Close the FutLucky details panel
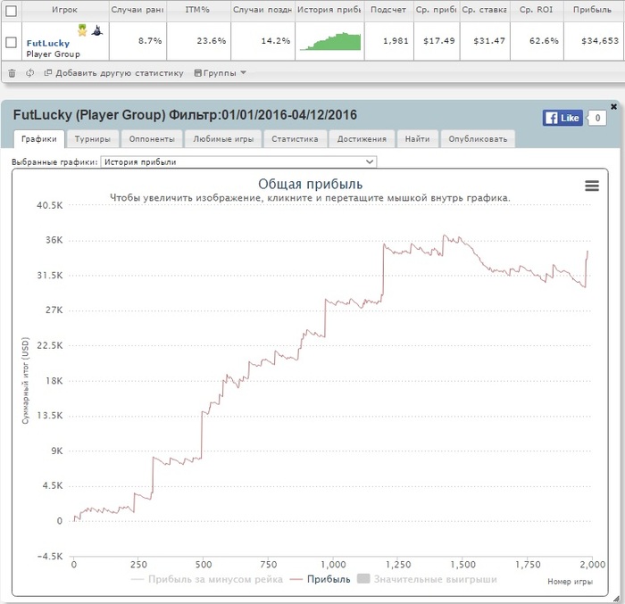Viewport: 625px width, 604px height. point(614,106)
